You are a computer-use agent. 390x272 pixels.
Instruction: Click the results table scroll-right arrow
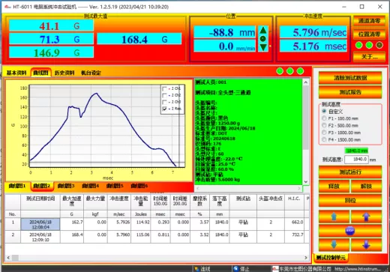tap(306, 258)
